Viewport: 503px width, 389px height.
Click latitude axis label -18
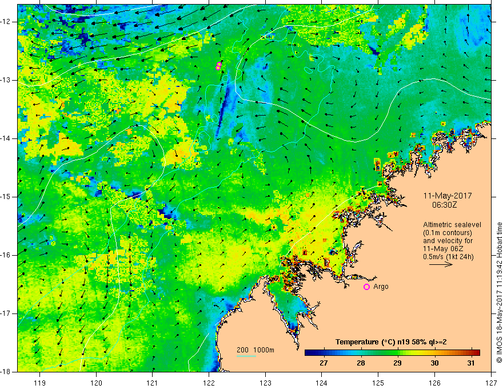[x=6, y=372]
